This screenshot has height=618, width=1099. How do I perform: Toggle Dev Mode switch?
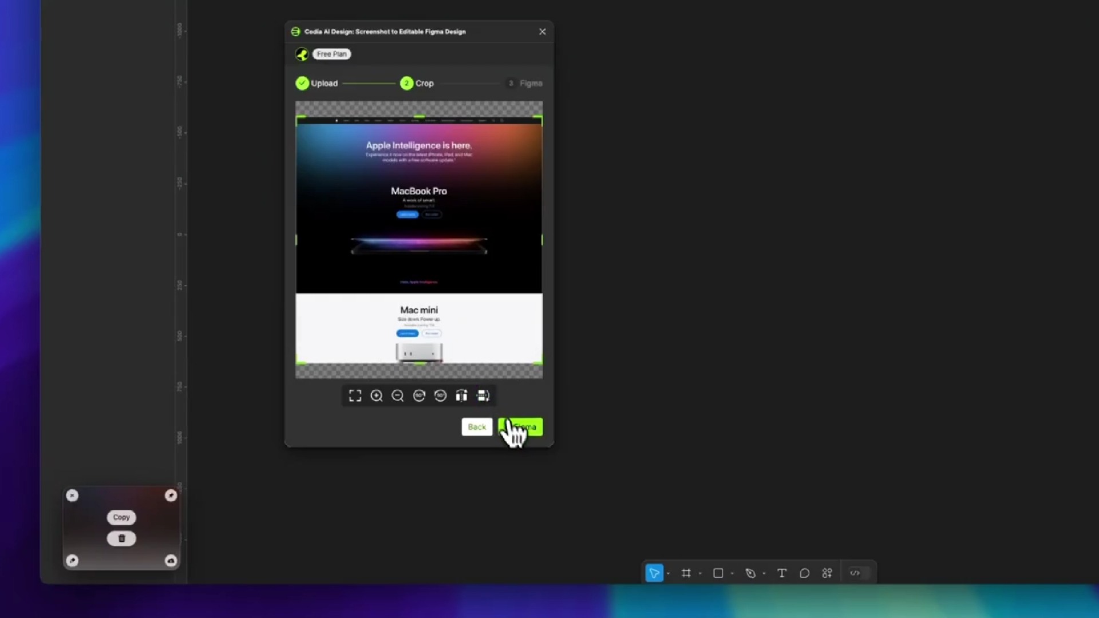click(x=859, y=573)
